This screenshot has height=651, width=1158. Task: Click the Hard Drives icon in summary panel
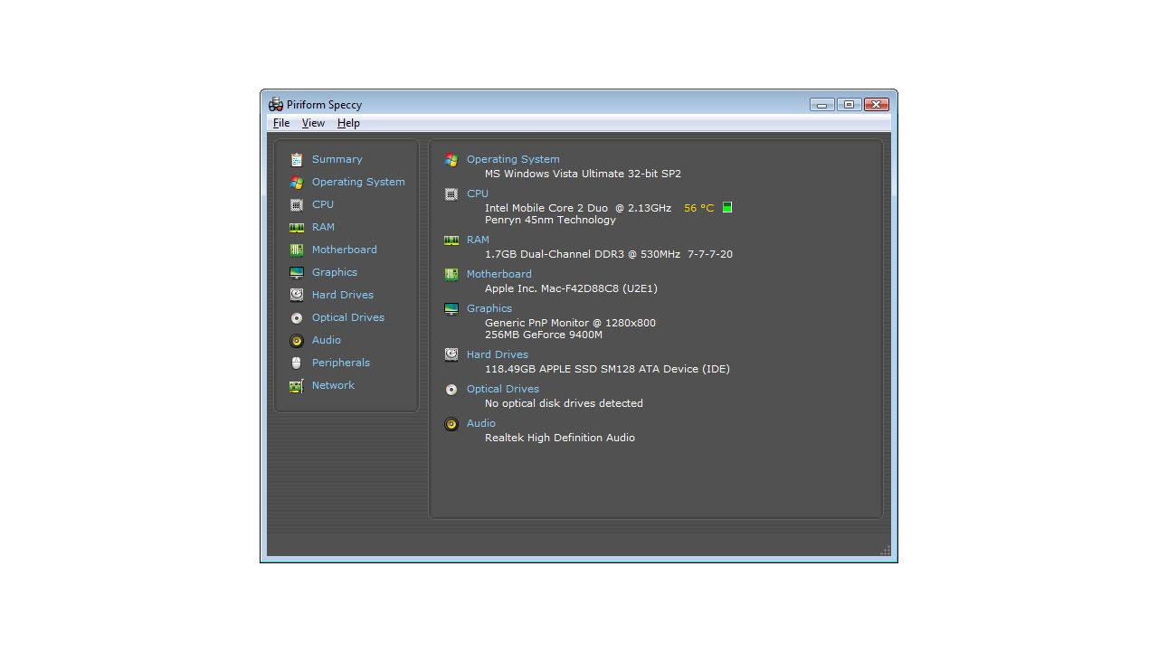451,354
